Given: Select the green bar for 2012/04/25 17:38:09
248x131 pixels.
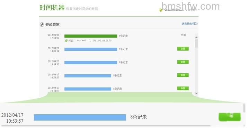Looking at the screenshot, I should click(x=91, y=36).
